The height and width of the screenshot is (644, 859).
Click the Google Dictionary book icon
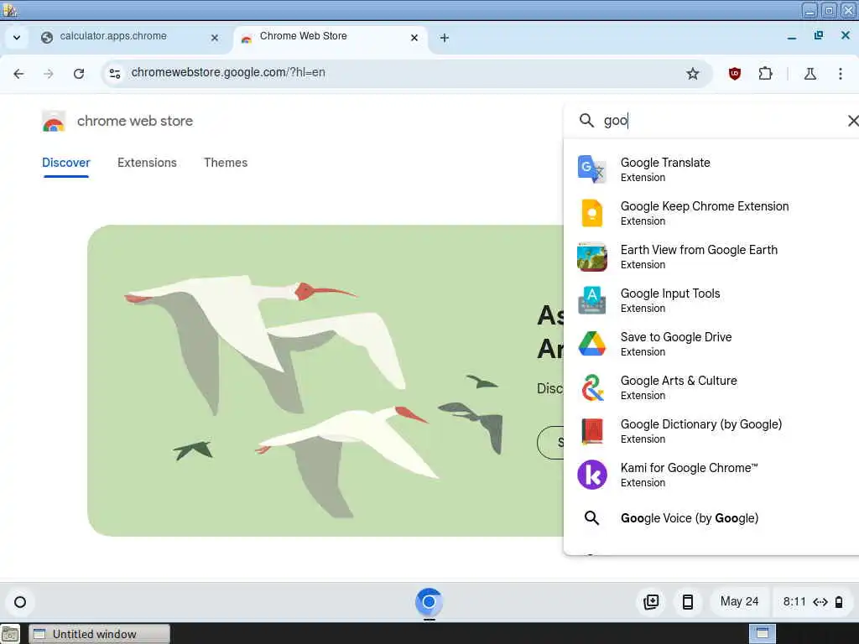coord(591,431)
